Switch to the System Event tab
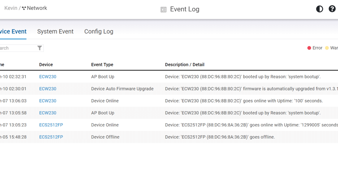The width and height of the screenshot is (338, 191). pyautogui.click(x=55, y=31)
